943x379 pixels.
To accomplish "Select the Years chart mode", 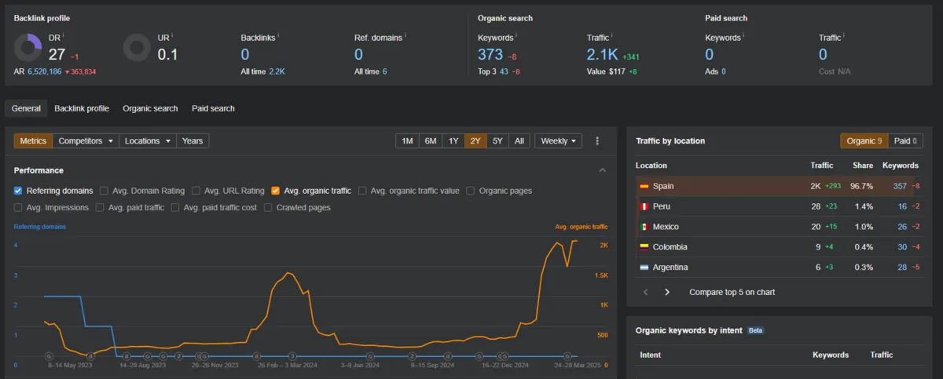I will [x=193, y=141].
